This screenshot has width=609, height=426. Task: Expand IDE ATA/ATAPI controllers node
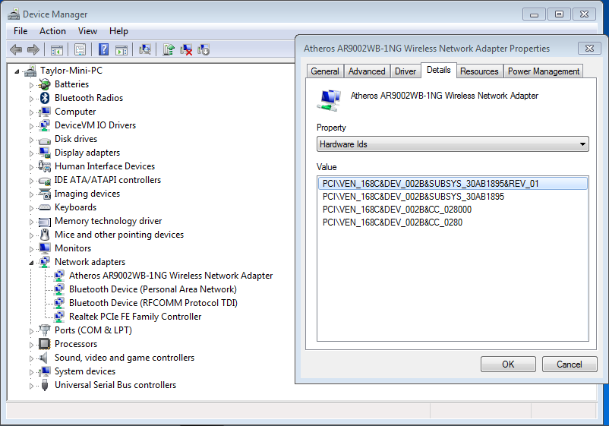pos(31,181)
